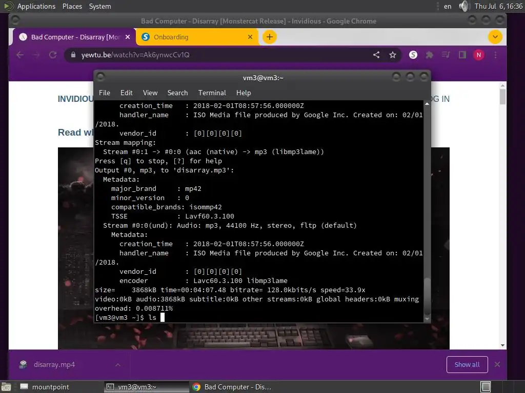The width and height of the screenshot is (525, 393).
Task: Expand the tab search dropdown arrow
Action: 495,37
